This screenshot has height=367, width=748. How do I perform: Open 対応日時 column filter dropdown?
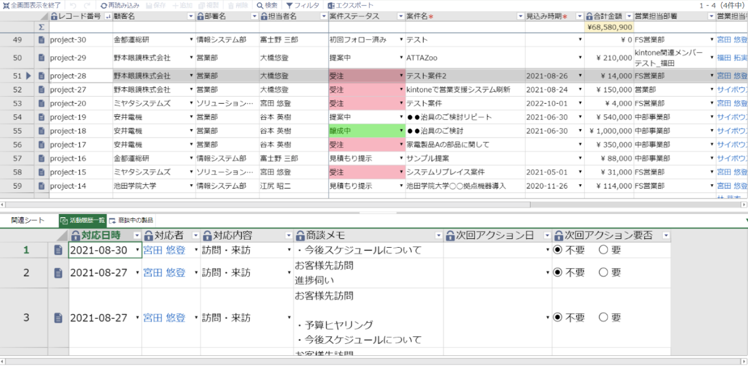(x=137, y=235)
